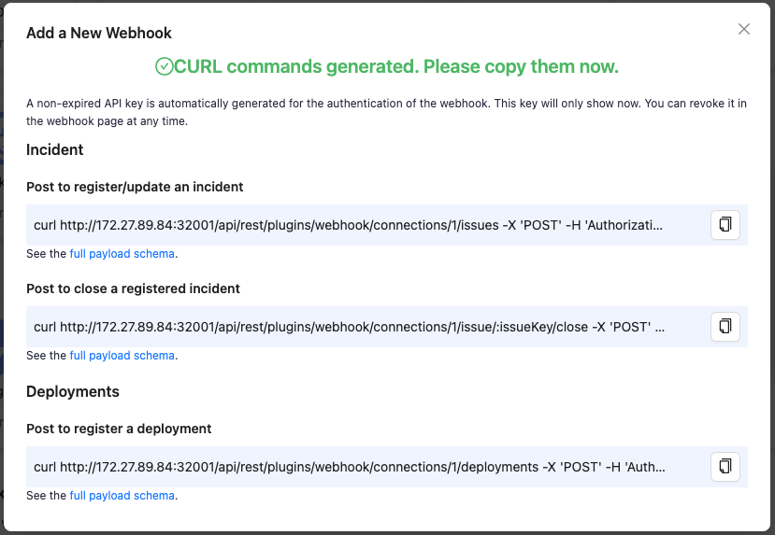
Task: Open payload schema link under close incident
Action: (122, 356)
